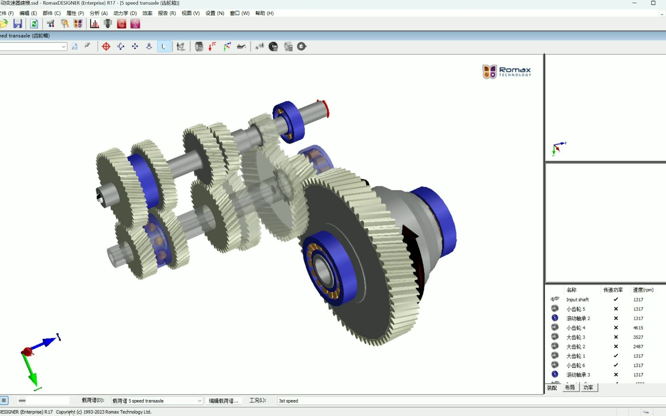Open the bar chart results icon
The width and height of the screenshot is (666, 416).
[94, 24]
